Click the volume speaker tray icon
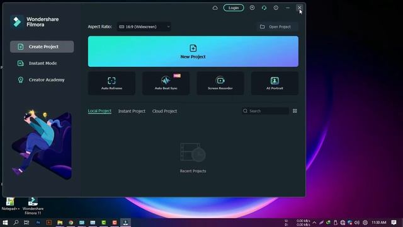This screenshot has width=403, height=227. [357, 223]
